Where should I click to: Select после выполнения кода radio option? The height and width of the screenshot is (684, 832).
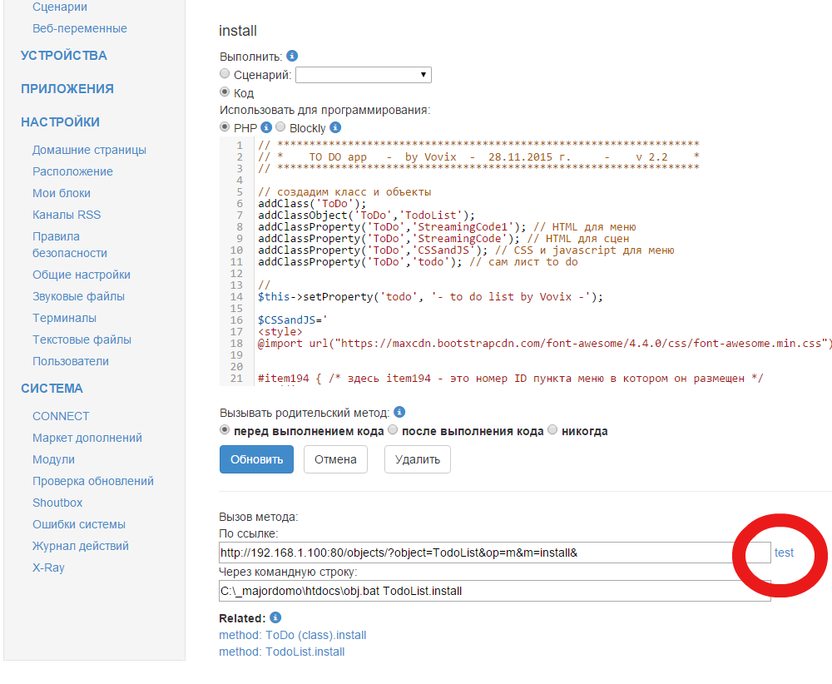pyautogui.click(x=394, y=430)
